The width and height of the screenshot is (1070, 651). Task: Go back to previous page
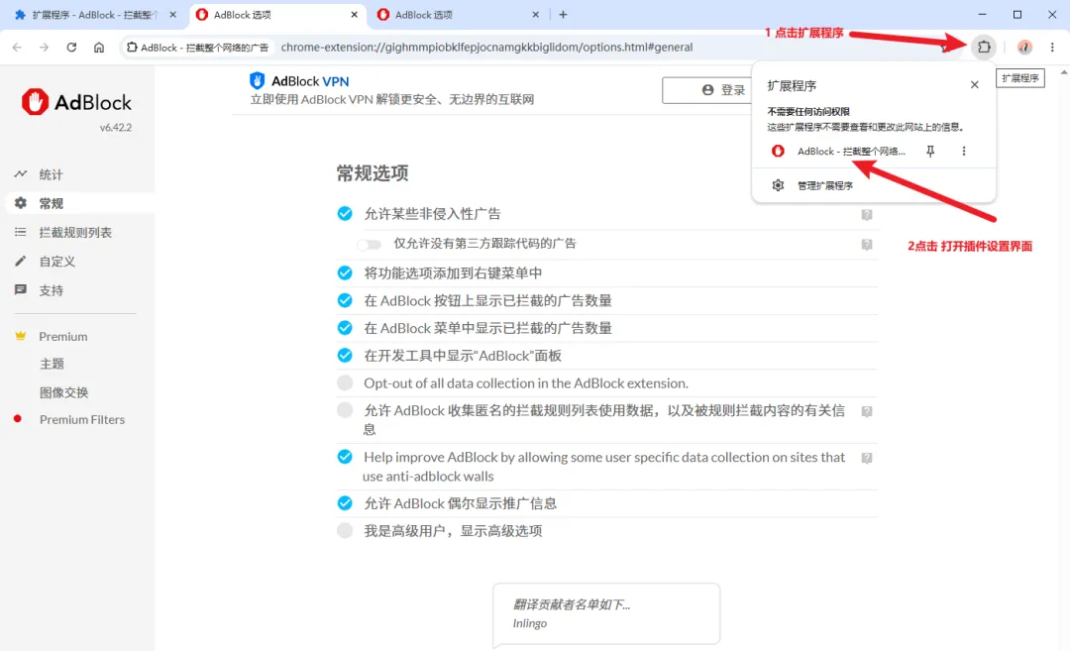17,48
